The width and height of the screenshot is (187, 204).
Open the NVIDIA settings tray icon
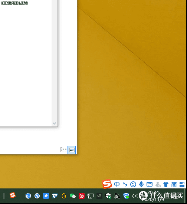pos(99,196)
